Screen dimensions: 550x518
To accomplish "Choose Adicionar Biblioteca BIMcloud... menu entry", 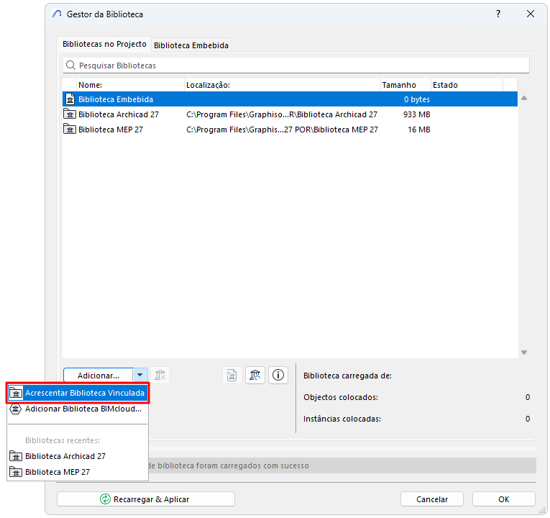I will (78, 409).
